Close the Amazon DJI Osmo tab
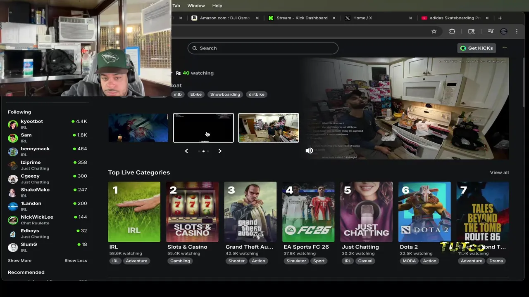529x297 pixels. (257, 18)
